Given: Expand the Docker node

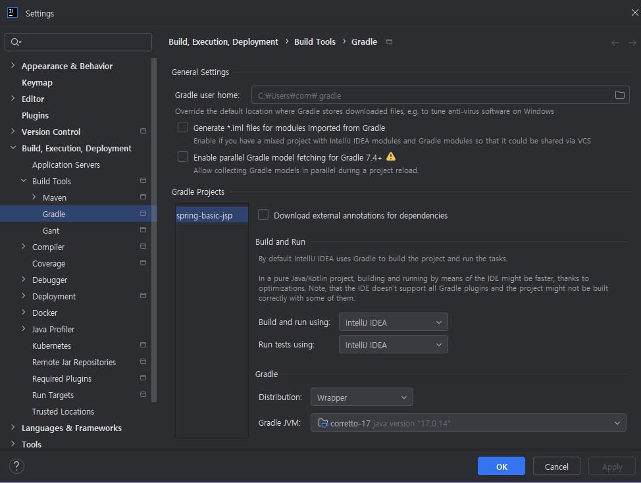Looking at the screenshot, I should point(24,312).
